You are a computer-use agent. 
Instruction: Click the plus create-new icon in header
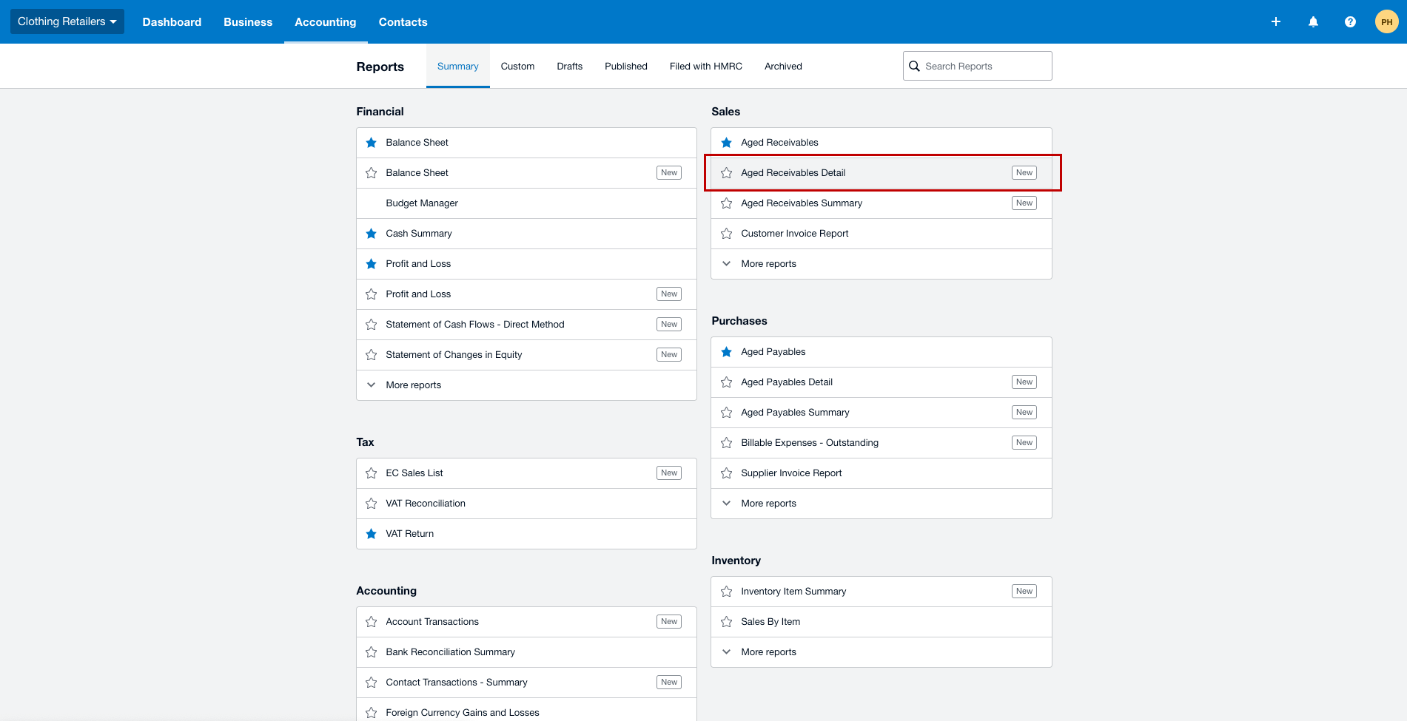point(1275,22)
